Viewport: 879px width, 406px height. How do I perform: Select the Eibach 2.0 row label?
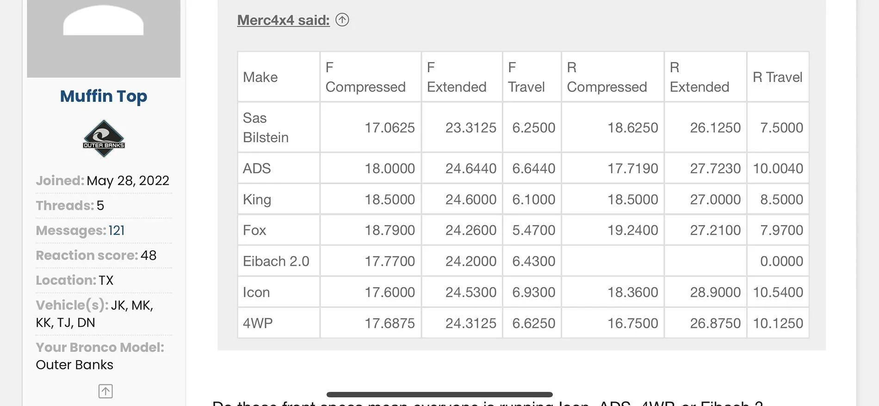pyautogui.click(x=279, y=261)
